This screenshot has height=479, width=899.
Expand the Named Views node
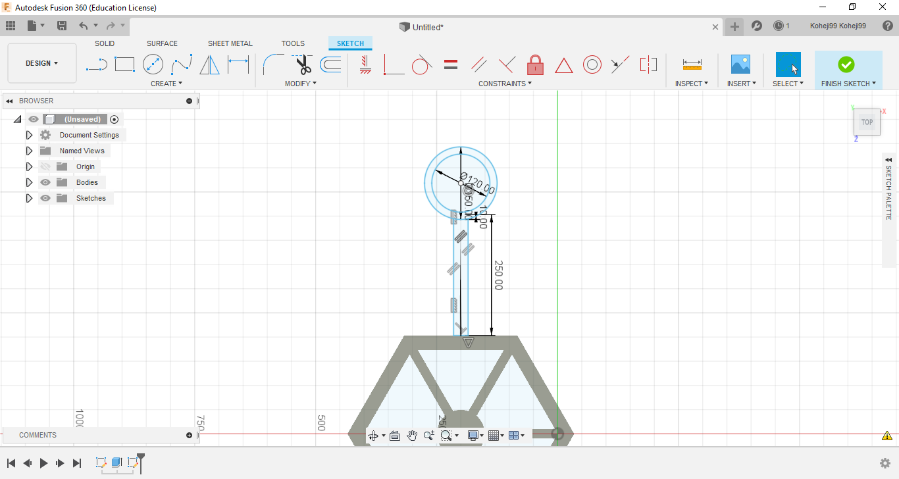(29, 151)
